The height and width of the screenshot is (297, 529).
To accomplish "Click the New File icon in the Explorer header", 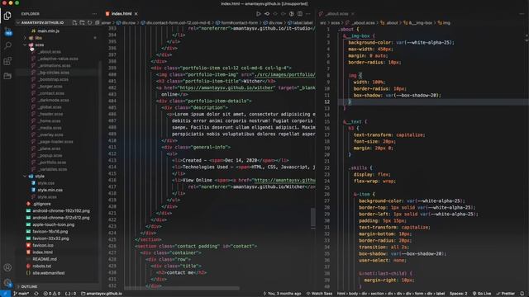I will pyautogui.click(x=74, y=22).
